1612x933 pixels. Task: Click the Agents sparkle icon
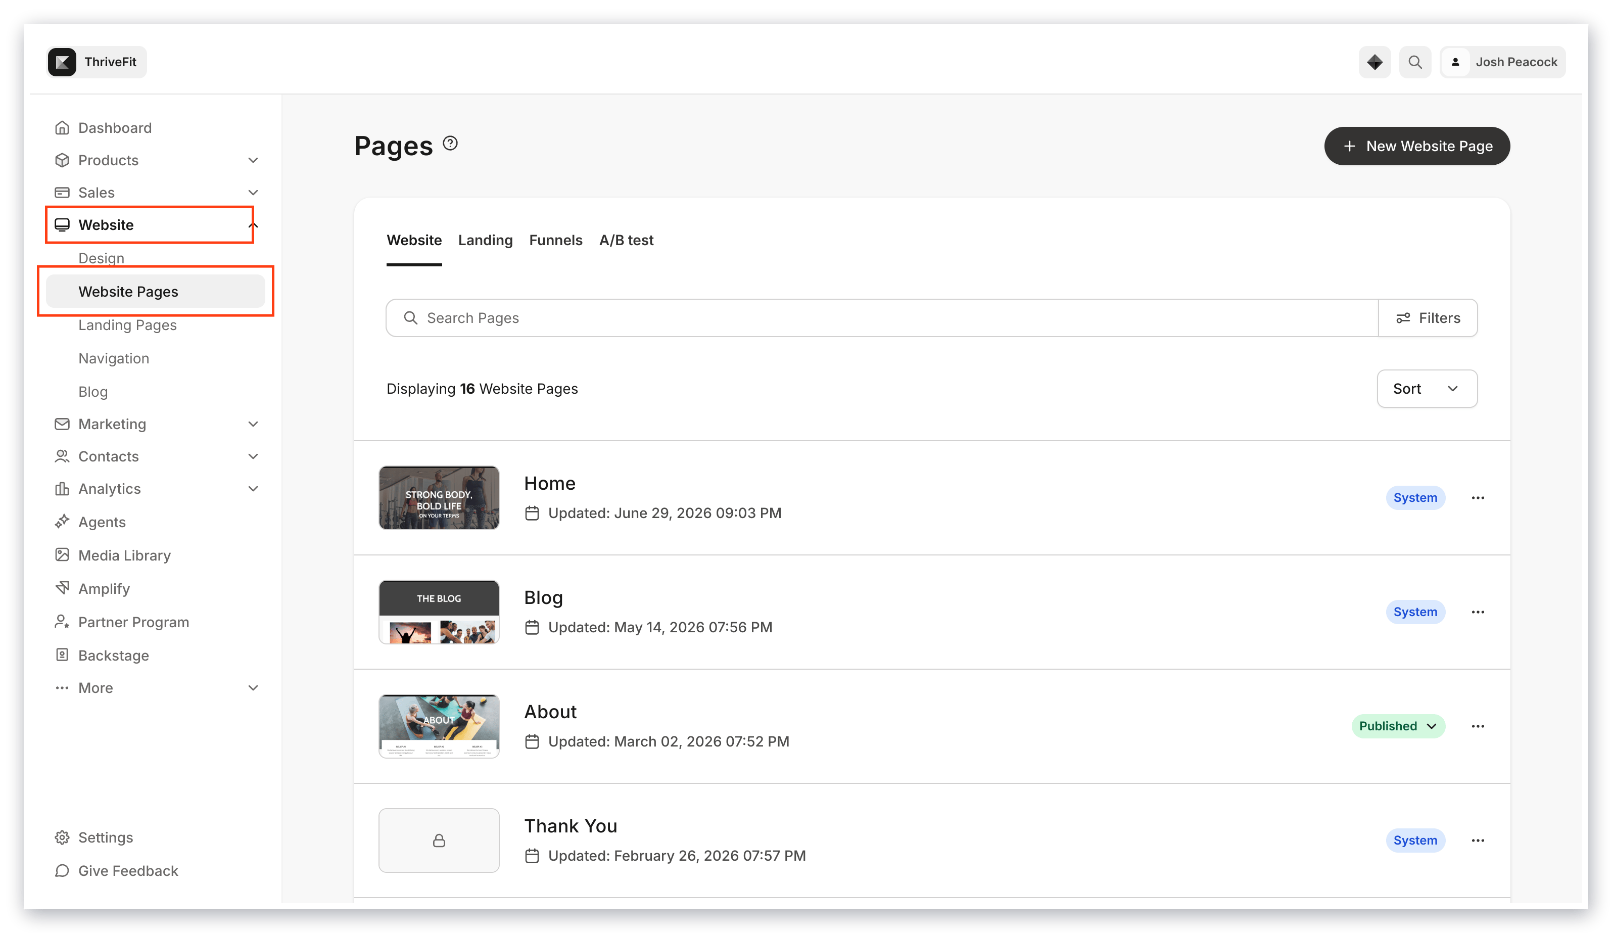[x=62, y=522]
